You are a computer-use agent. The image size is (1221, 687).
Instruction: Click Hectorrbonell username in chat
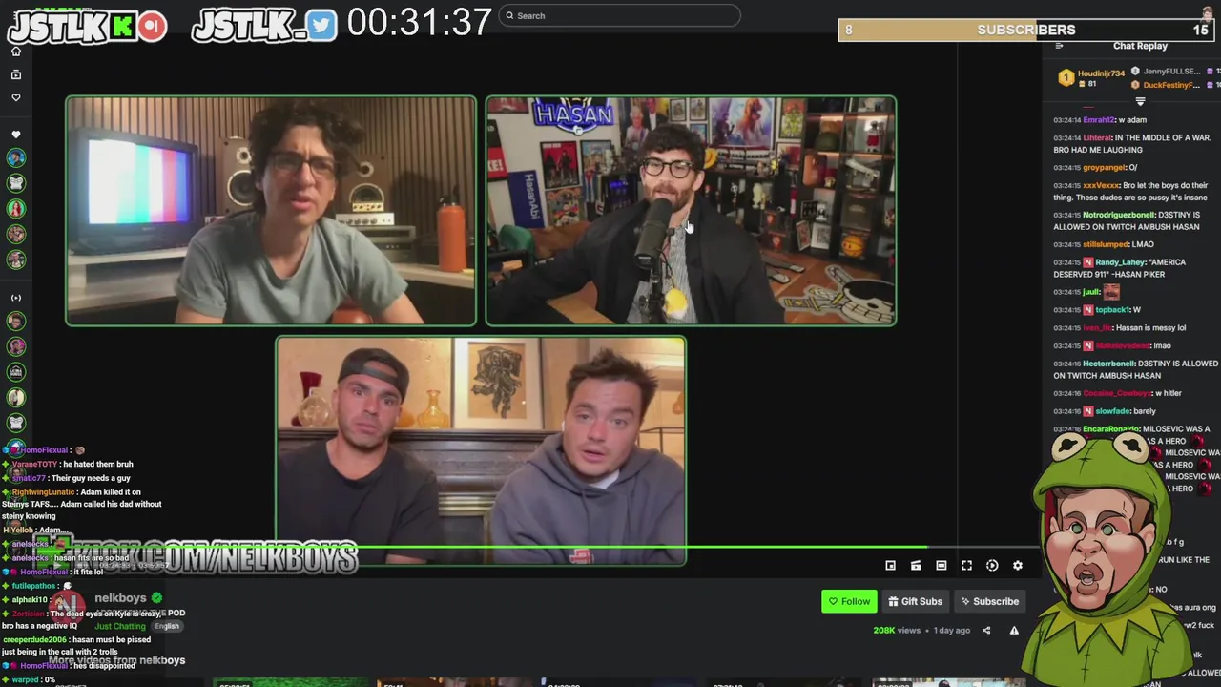(x=1107, y=364)
